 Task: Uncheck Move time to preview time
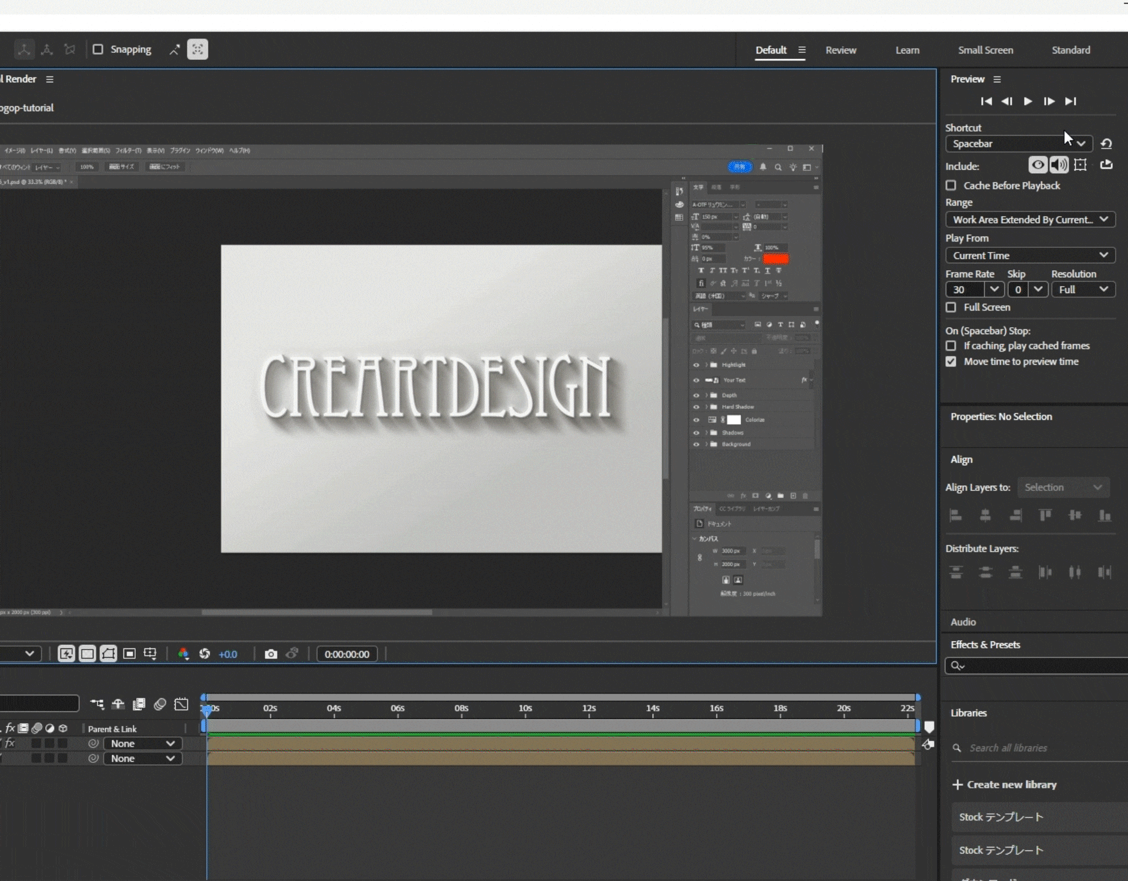(951, 362)
